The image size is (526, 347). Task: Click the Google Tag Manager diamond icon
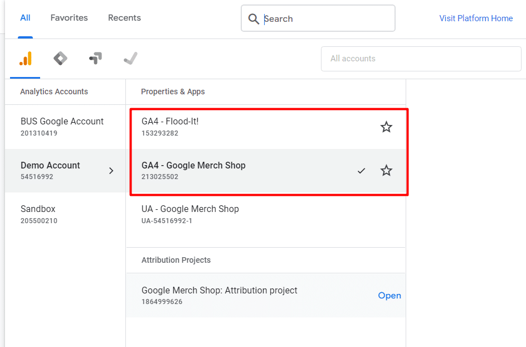pyautogui.click(x=60, y=59)
